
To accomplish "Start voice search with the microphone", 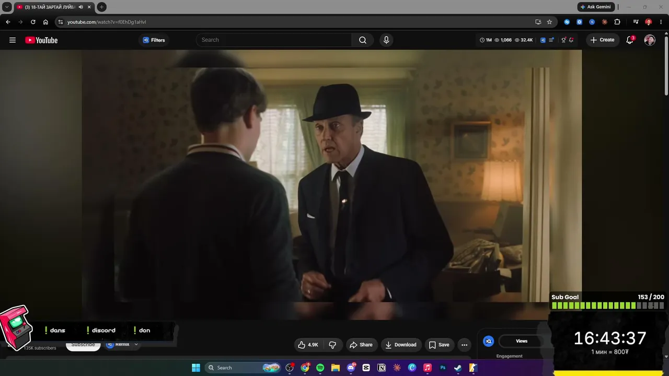I will (x=386, y=40).
